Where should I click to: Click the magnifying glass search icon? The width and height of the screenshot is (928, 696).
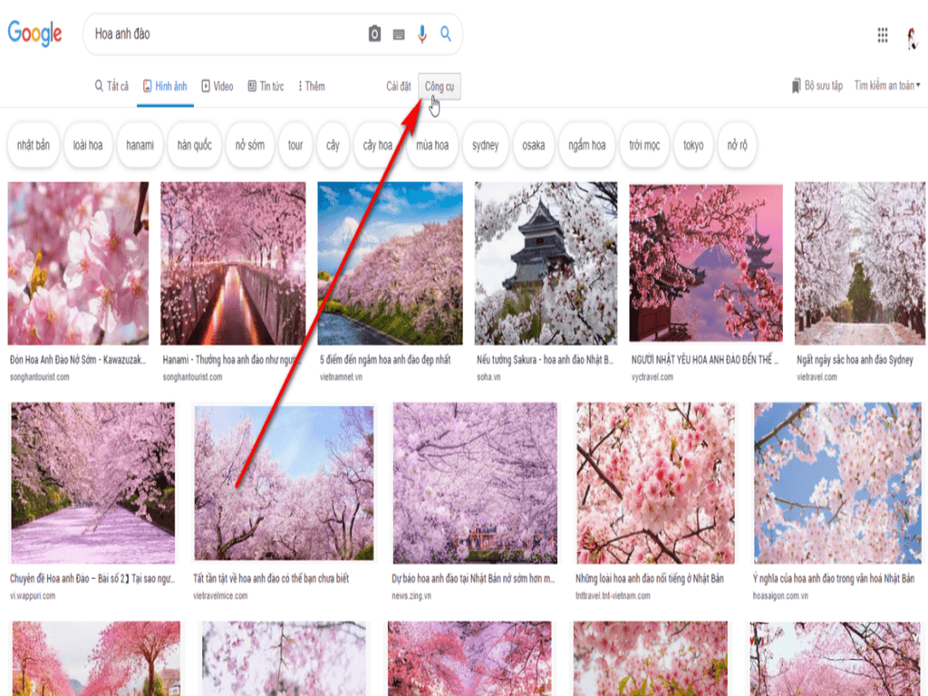click(446, 34)
